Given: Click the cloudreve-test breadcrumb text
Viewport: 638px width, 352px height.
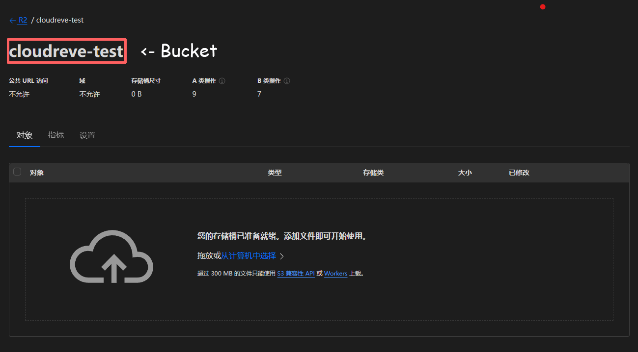Looking at the screenshot, I should [x=60, y=20].
